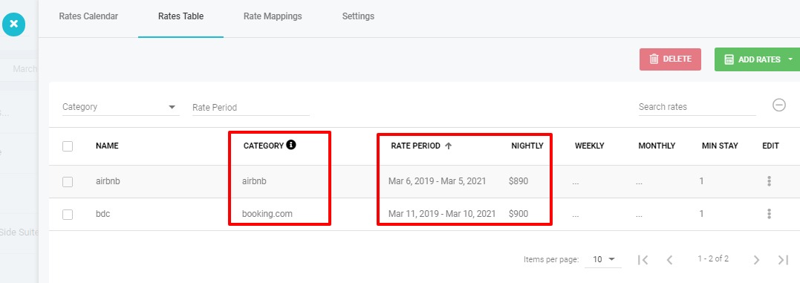The image size is (800, 283).
Task: Click the $890 nightly rate
Action: coord(518,181)
